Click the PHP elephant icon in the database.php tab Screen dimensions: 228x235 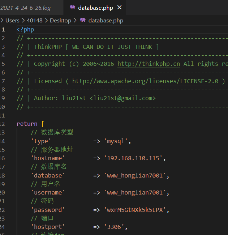73,8
